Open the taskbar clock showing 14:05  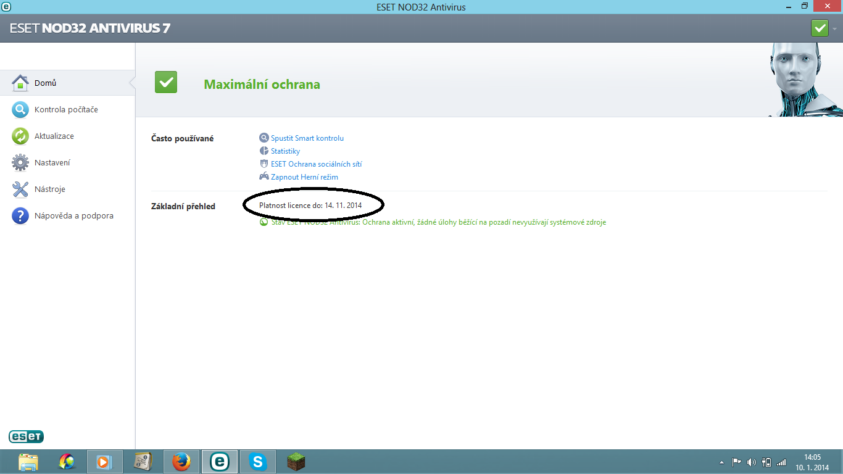[812, 462]
